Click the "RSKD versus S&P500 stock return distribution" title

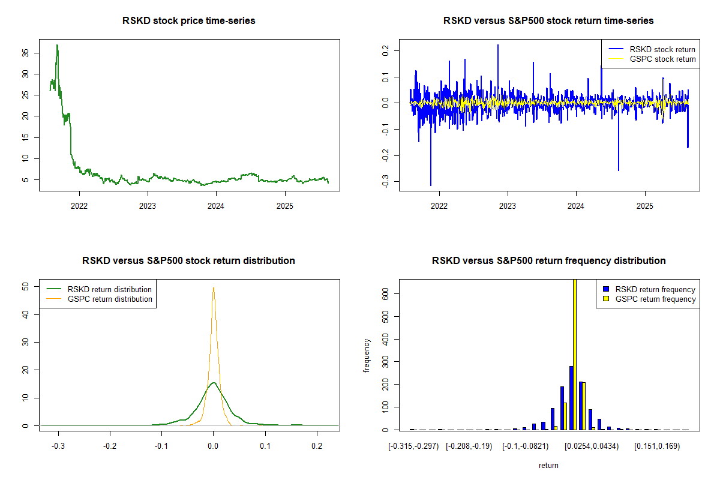[189, 261]
